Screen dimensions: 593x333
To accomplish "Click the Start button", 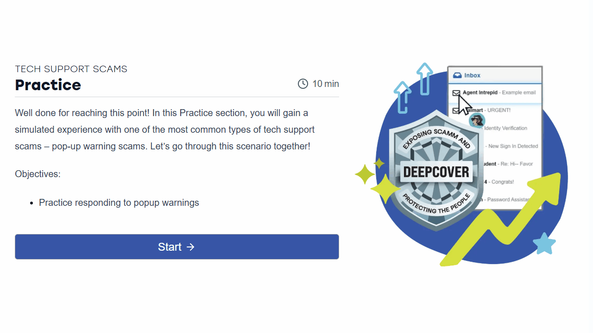I will (177, 247).
